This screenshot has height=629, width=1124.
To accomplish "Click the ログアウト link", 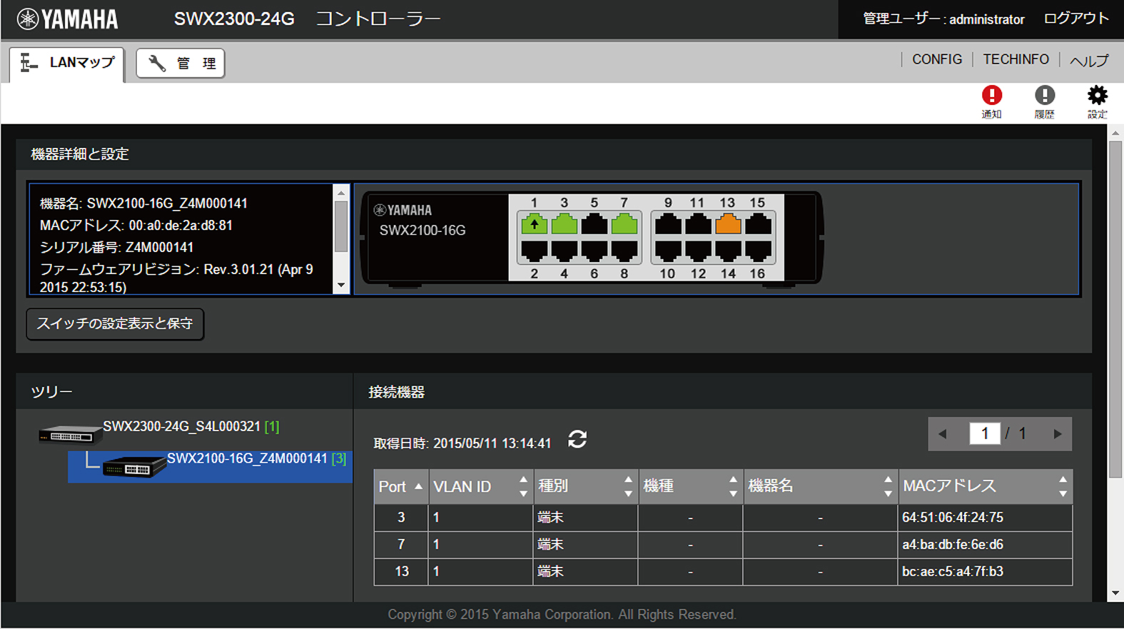I will point(1075,19).
